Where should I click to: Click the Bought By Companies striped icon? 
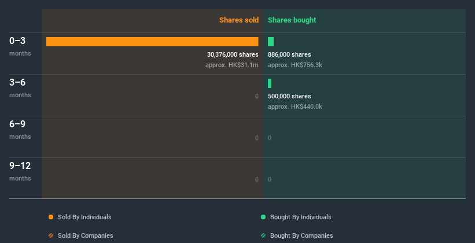pos(263,235)
